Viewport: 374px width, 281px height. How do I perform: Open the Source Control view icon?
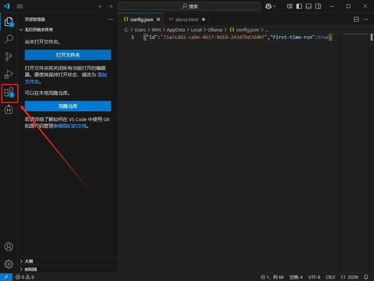tap(9, 57)
